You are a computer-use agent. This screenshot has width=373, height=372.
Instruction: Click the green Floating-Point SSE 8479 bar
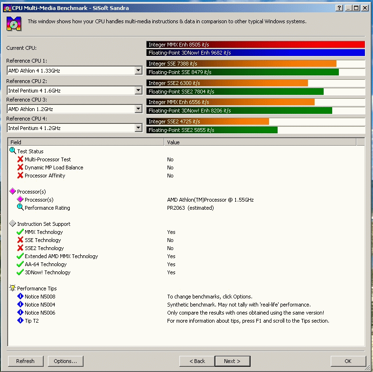tap(242, 72)
